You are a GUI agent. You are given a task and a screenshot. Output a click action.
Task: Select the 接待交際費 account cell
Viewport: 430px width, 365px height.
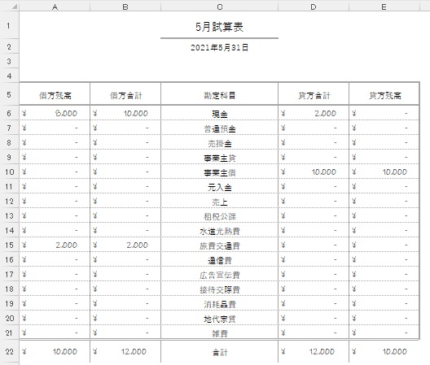(x=219, y=289)
